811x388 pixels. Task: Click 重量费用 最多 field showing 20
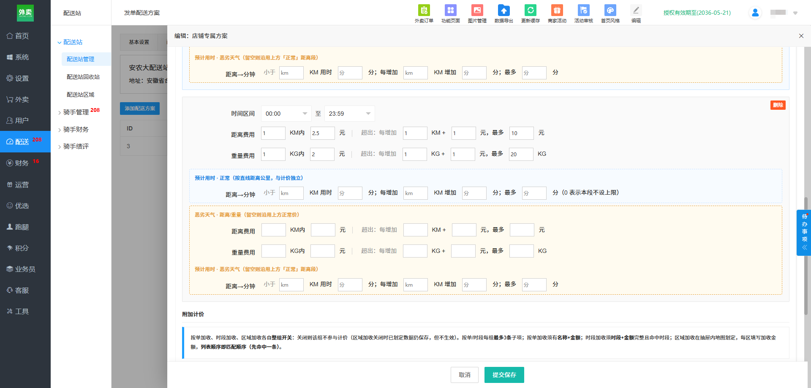click(521, 154)
